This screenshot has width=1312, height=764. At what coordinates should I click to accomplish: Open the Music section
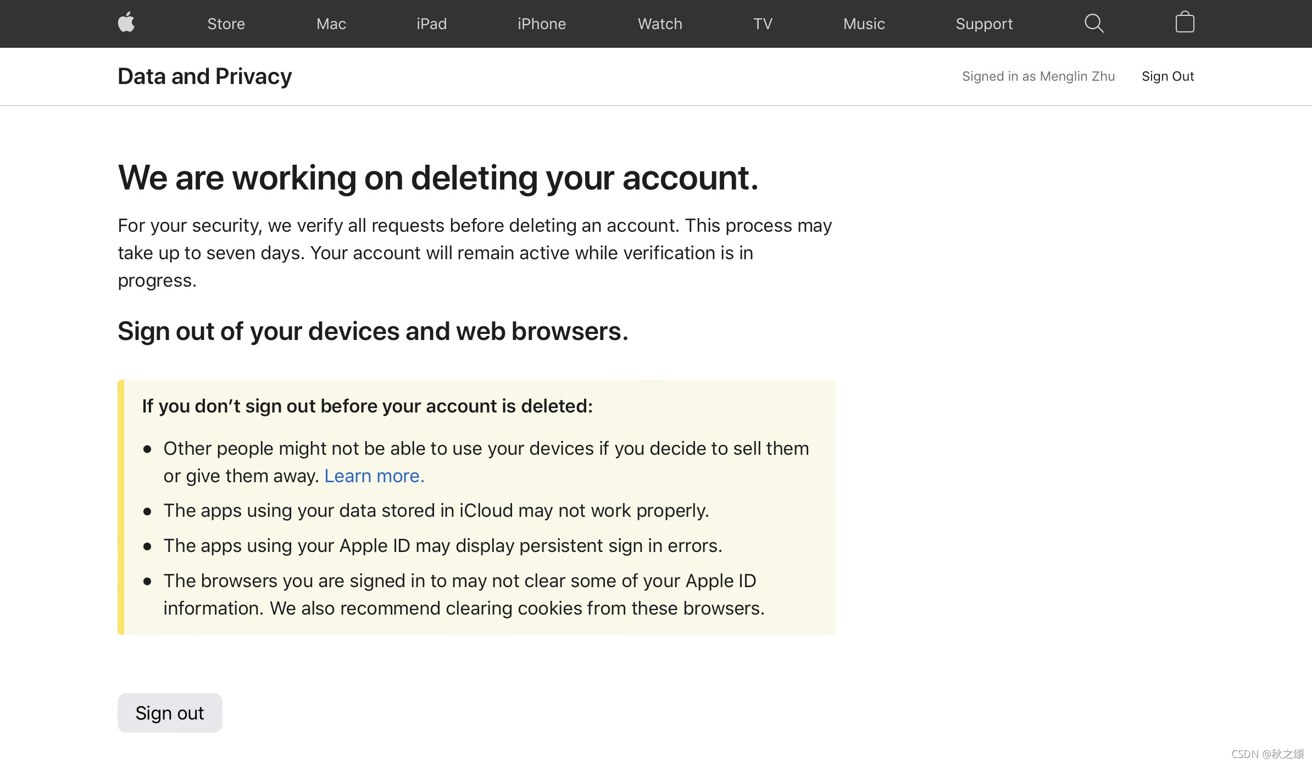click(x=864, y=24)
